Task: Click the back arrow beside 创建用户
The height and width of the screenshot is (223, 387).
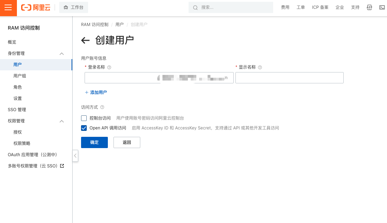Action: coord(85,40)
